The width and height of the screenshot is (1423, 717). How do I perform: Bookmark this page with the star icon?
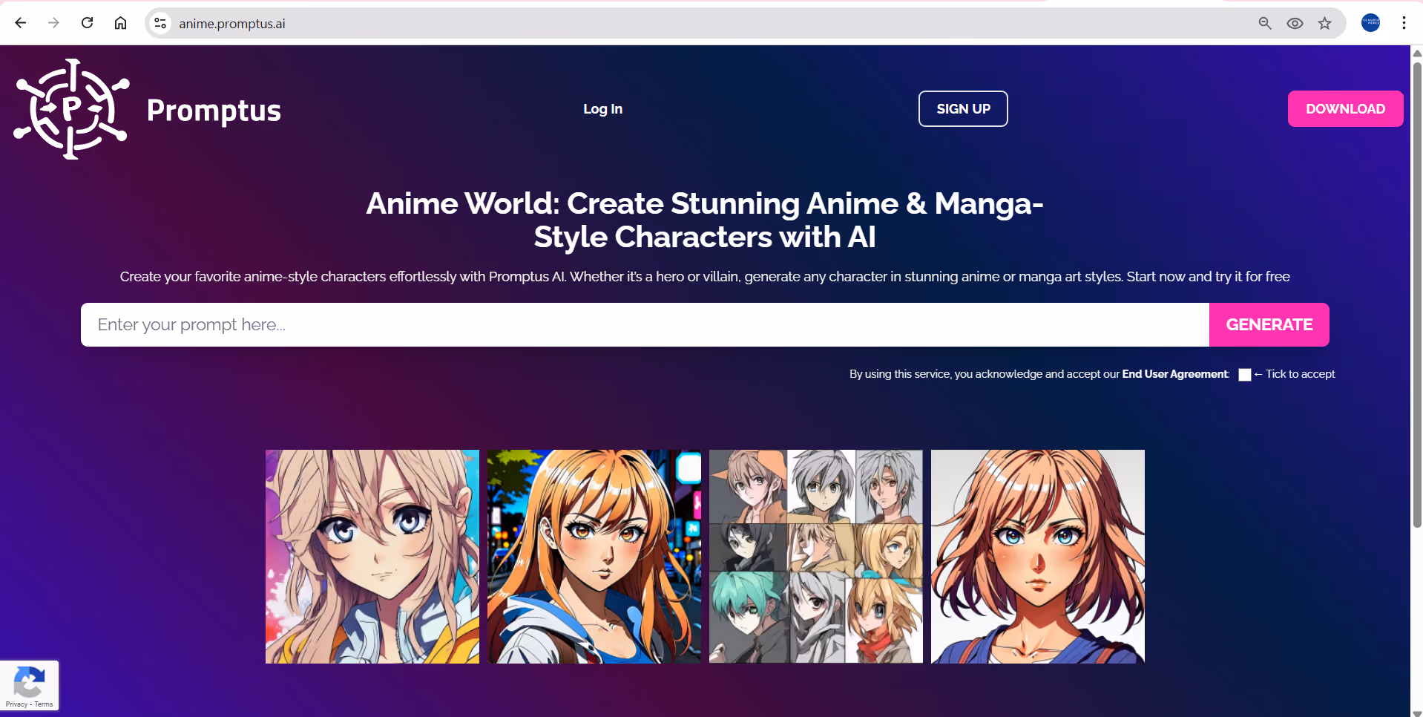[1325, 23]
